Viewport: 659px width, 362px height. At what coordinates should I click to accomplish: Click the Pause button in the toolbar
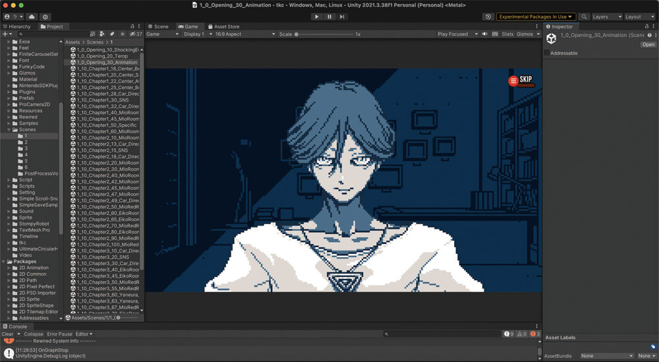coord(329,17)
